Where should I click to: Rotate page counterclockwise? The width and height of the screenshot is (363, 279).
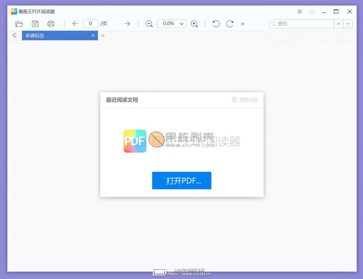coord(216,24)
